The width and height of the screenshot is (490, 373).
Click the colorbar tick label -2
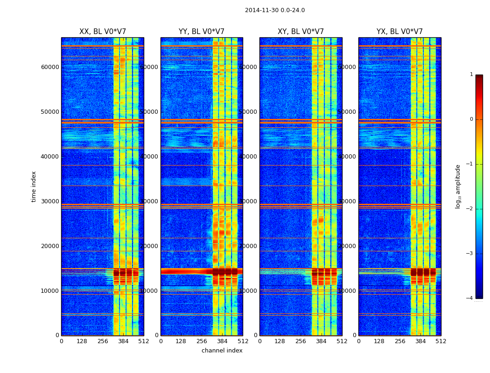[470, 209]
